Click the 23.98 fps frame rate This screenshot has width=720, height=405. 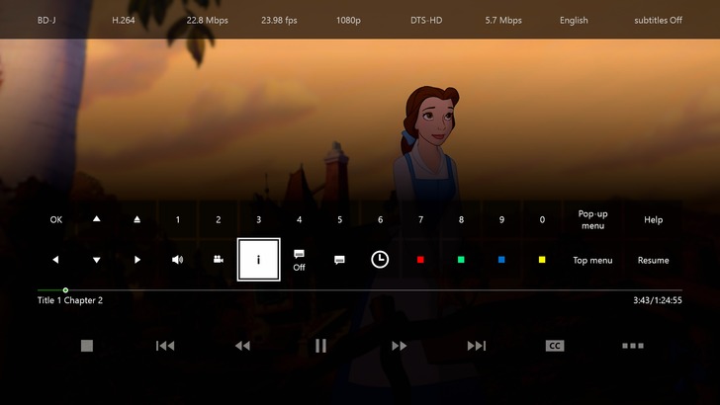pos(279,20)
